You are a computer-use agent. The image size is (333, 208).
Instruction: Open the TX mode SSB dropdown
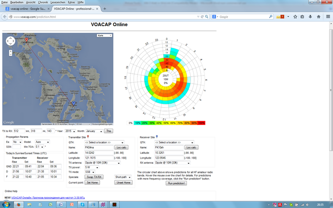[89, 172]
